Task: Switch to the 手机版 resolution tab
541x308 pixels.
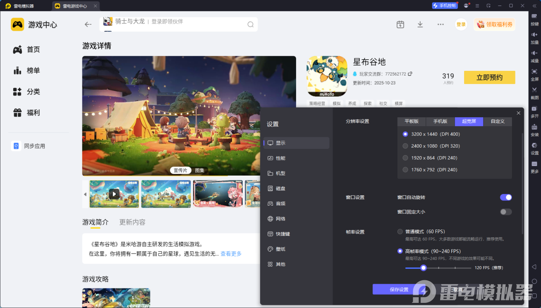Action: (x=440, y=122)
